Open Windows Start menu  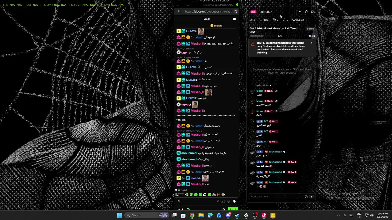click(119, 215)
